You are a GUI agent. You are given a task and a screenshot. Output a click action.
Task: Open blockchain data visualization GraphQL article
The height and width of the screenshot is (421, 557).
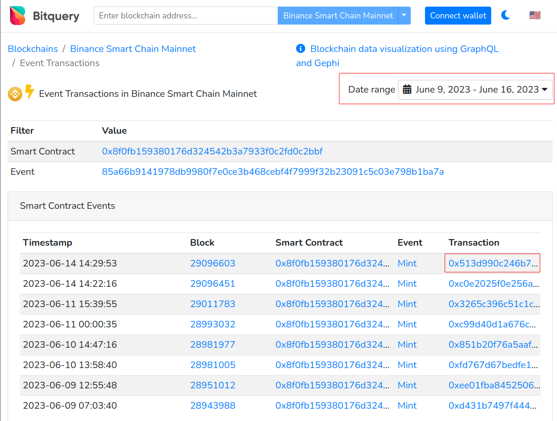tap(404, 49)
